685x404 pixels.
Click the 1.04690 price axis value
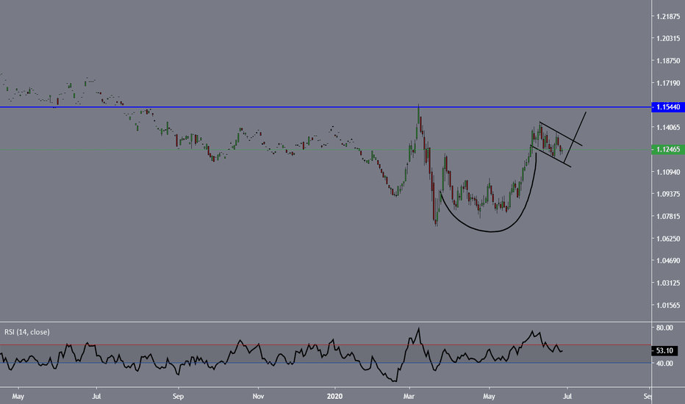668,261
